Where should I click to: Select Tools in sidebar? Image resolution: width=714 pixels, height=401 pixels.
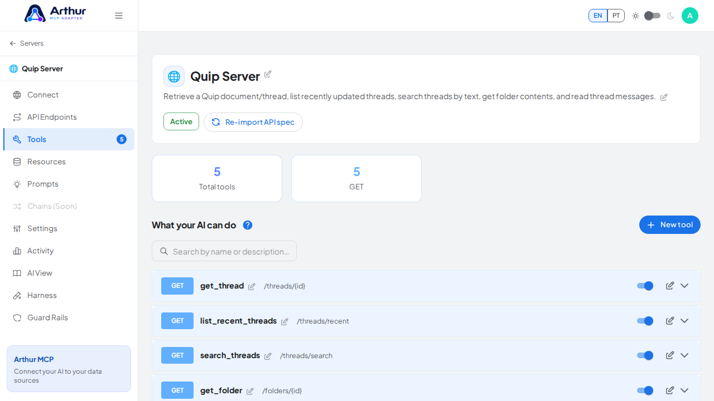[x=69, y=139]
